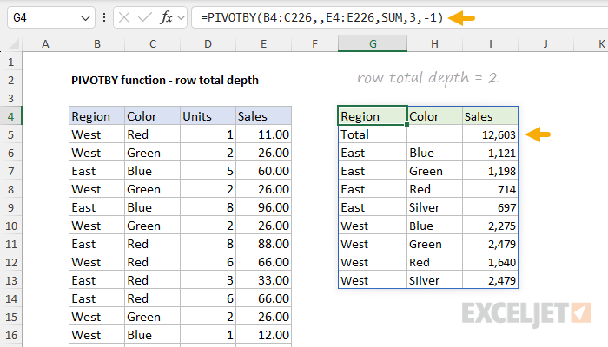The image size is (608, 347).
Task: Select the 12.00 sales cell in row 16
Action: pos(264,335)
